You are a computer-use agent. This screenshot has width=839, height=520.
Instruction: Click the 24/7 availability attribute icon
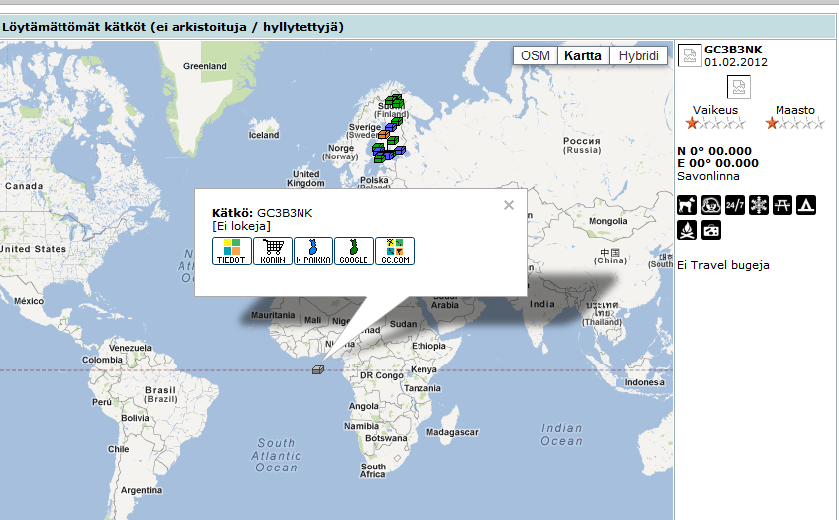tap(735, 205)
